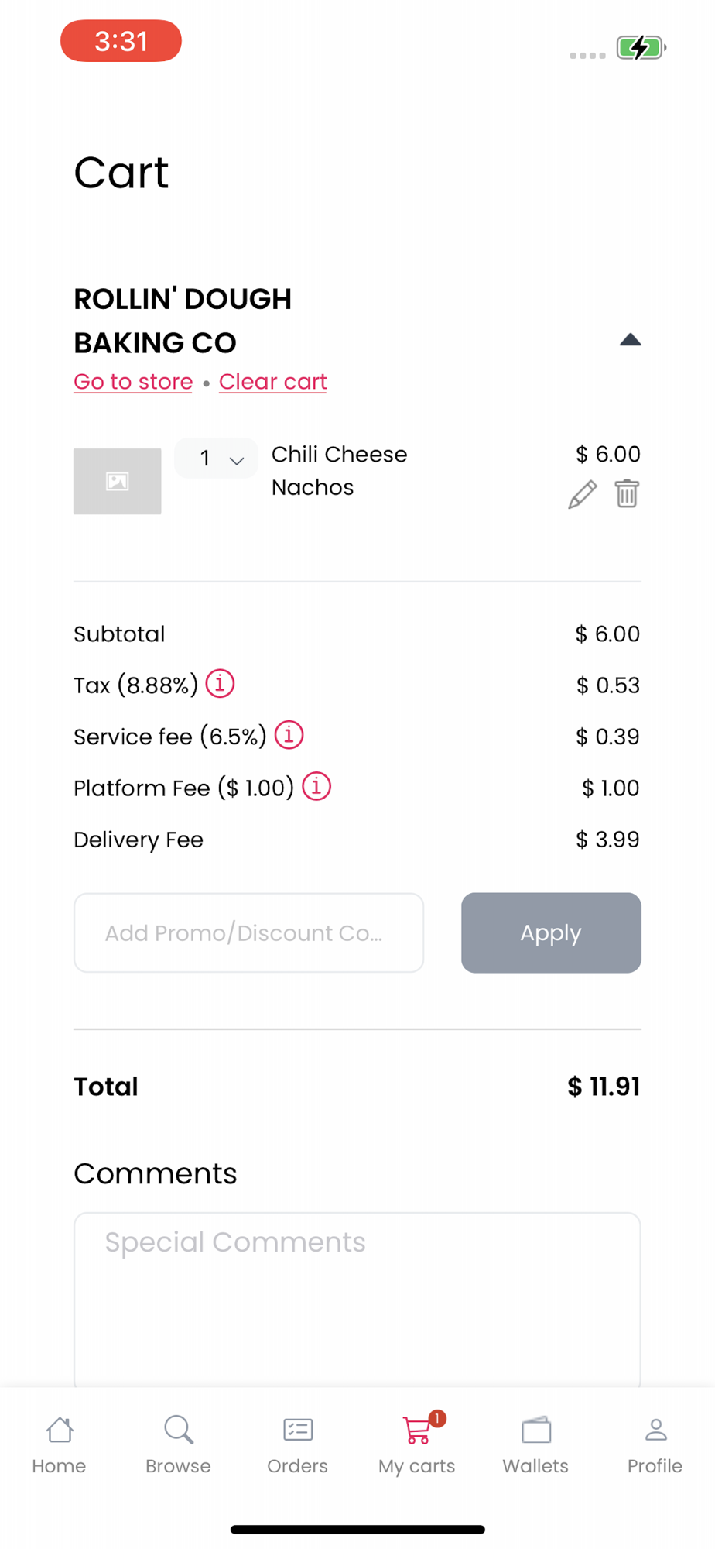Select the My carts tab
Viewport: 715px width, 1549px height.
click(417, 1444)
